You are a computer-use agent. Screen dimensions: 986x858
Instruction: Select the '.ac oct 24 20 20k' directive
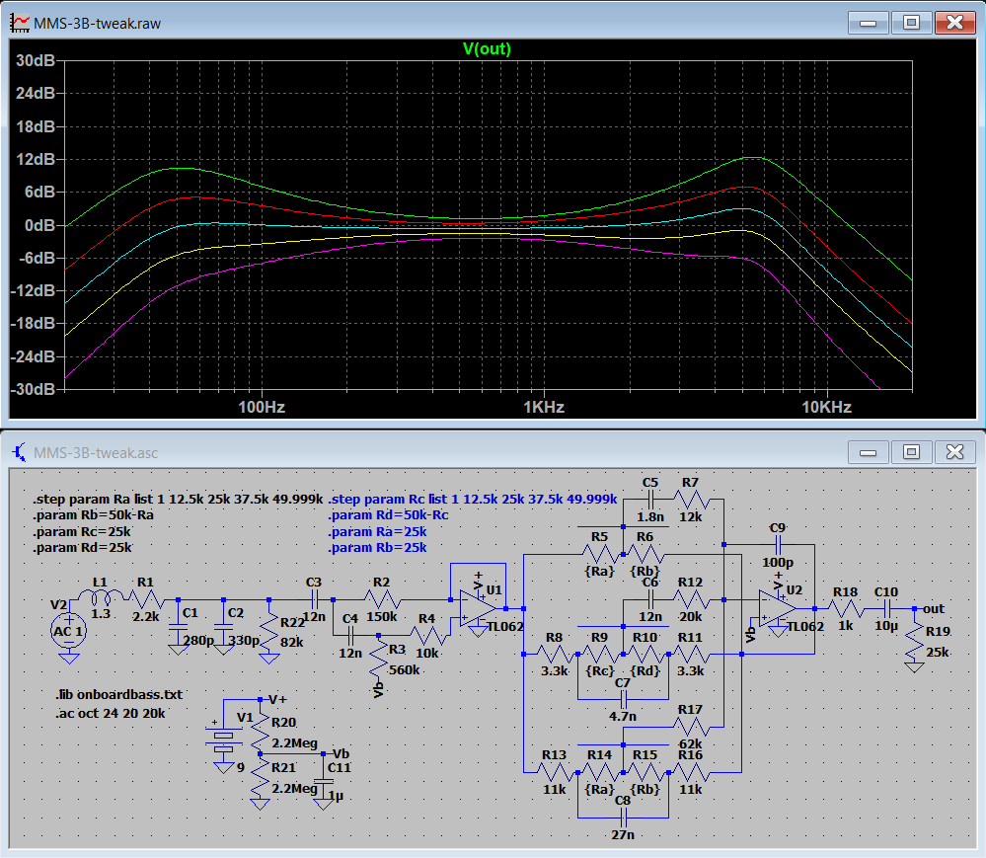(111, 713)
